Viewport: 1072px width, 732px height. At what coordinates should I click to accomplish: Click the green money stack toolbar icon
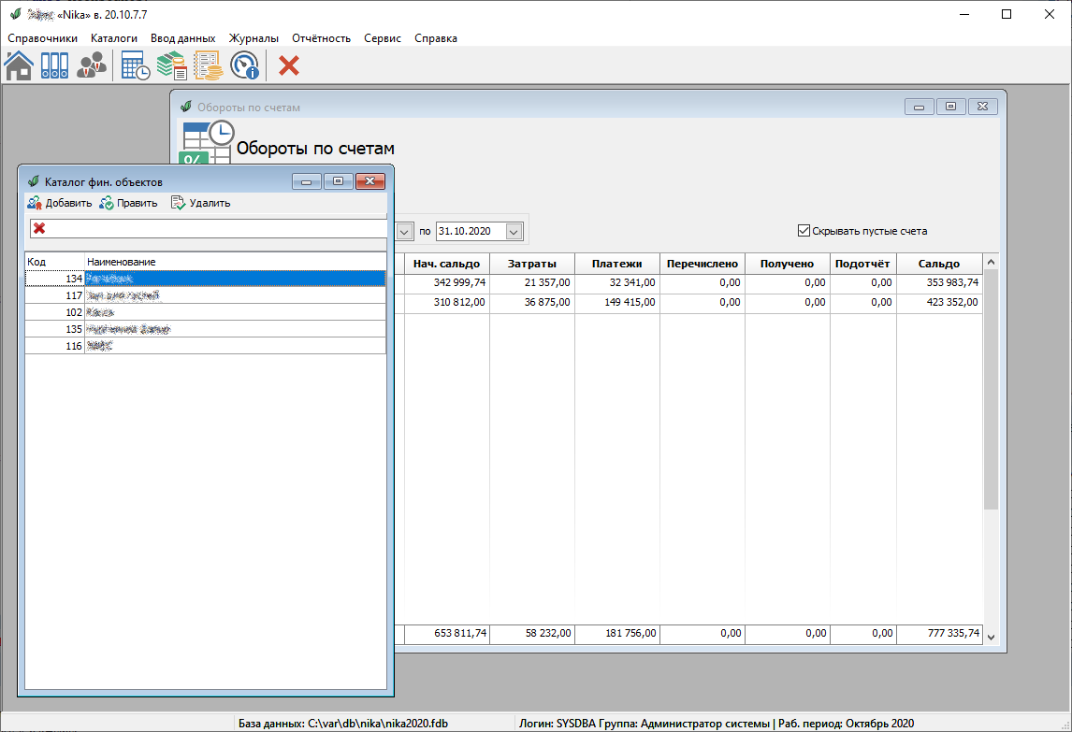171,65
